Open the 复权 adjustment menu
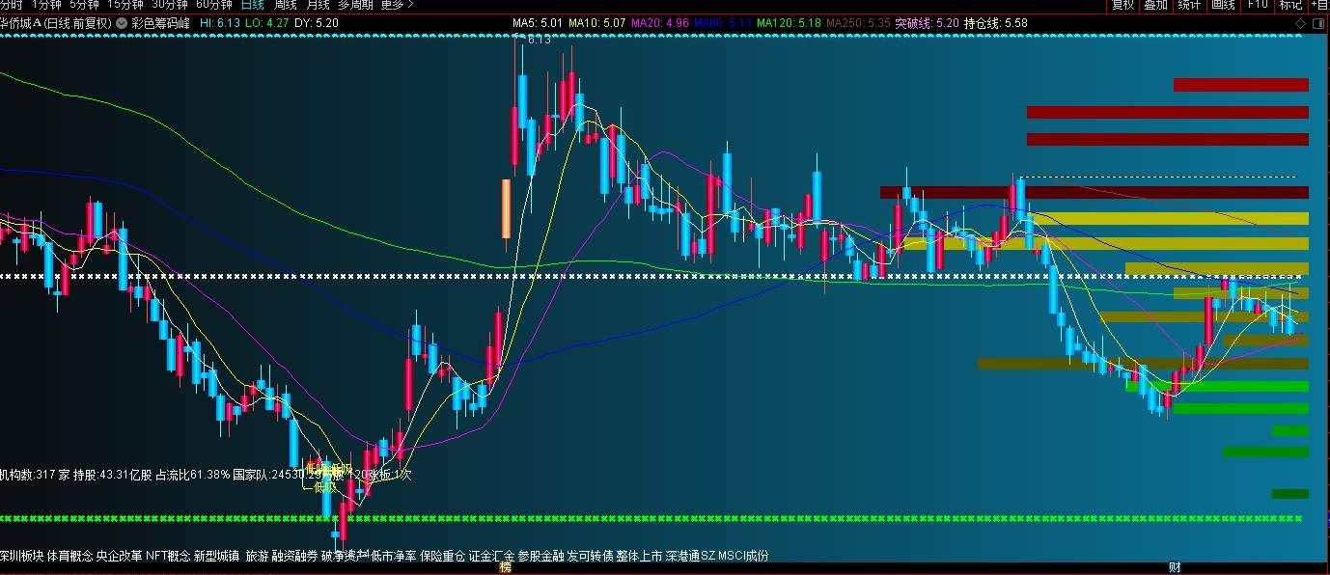 (1122, 5)
